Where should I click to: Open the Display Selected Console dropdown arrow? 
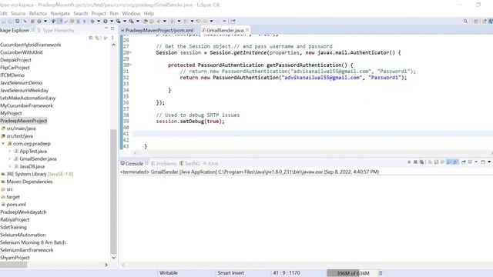tap(476, 162)
